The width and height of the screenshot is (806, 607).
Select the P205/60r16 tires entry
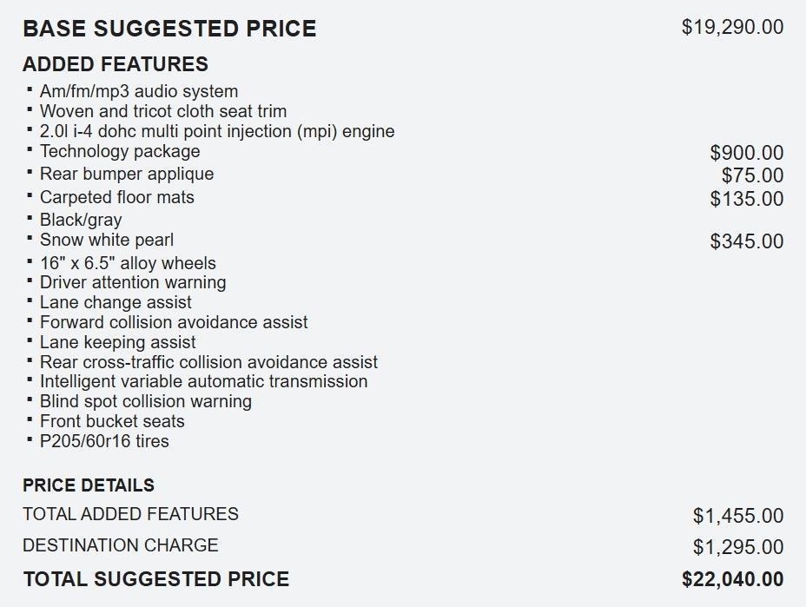click(x=104, y=441)
